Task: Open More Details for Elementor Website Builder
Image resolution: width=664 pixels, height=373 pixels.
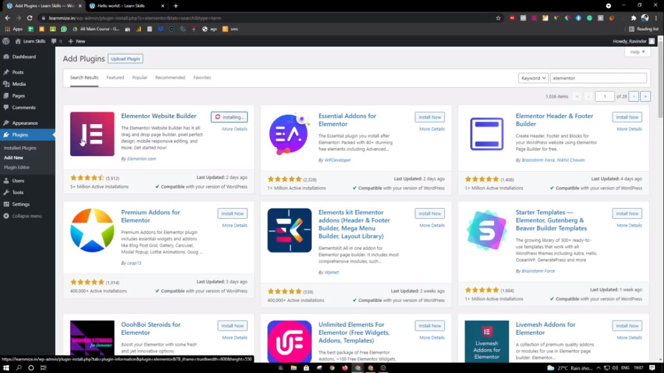Action: click(x=234, y=129)
